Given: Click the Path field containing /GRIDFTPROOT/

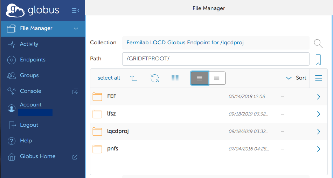Looking at the screenshot, I should [x=216, y=59].
